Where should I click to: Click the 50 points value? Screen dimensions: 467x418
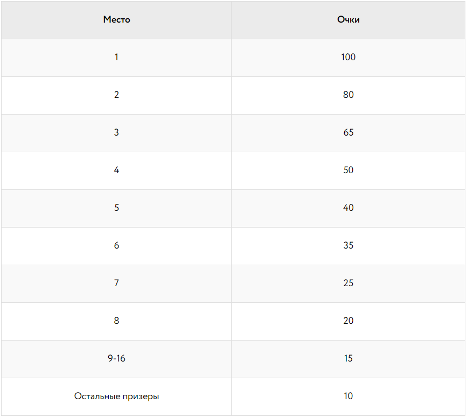point(348,170)
